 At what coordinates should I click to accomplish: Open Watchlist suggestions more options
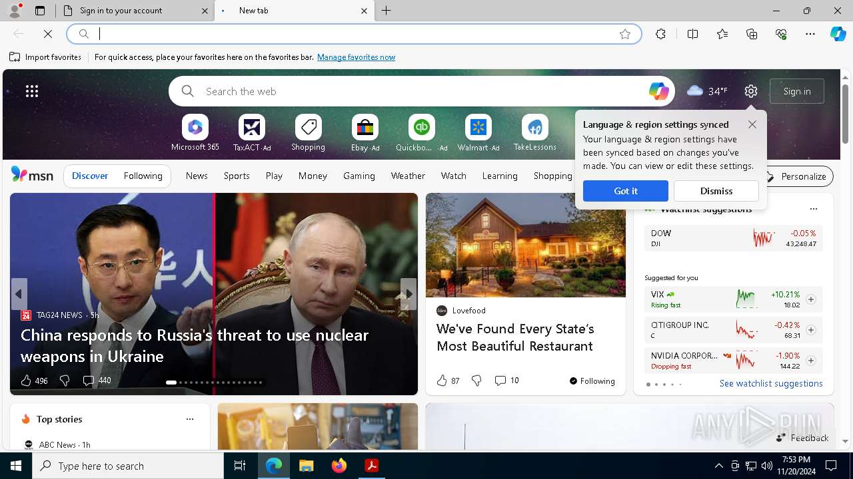pos(813,209)
